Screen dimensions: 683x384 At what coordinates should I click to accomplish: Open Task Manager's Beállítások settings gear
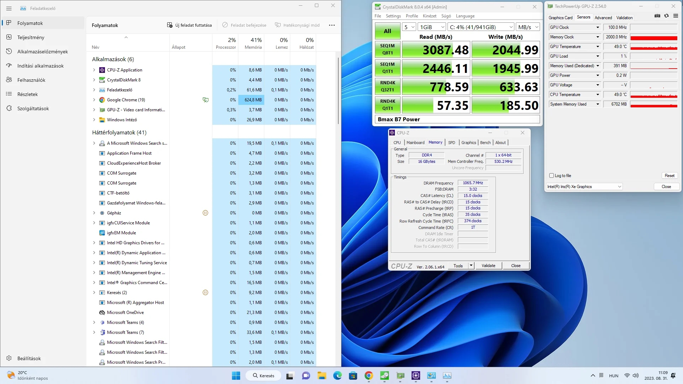point(9,358)
